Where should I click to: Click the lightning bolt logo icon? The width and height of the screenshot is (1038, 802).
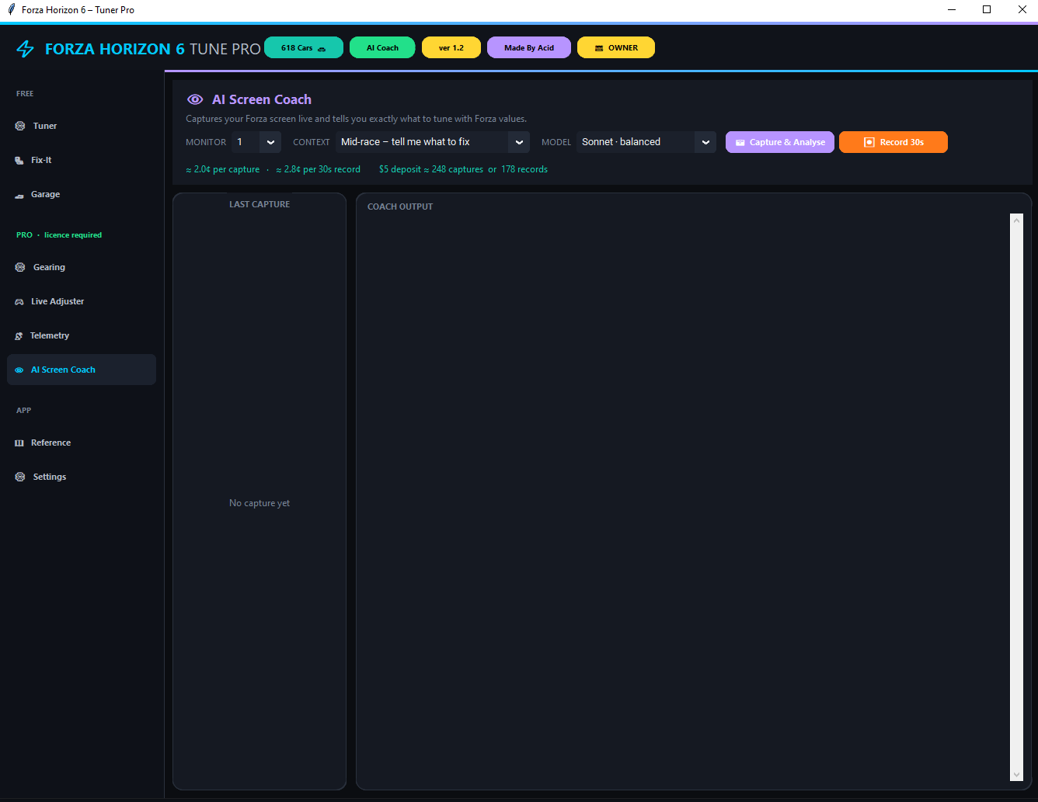pyautogui.click(x=26, y=49)
